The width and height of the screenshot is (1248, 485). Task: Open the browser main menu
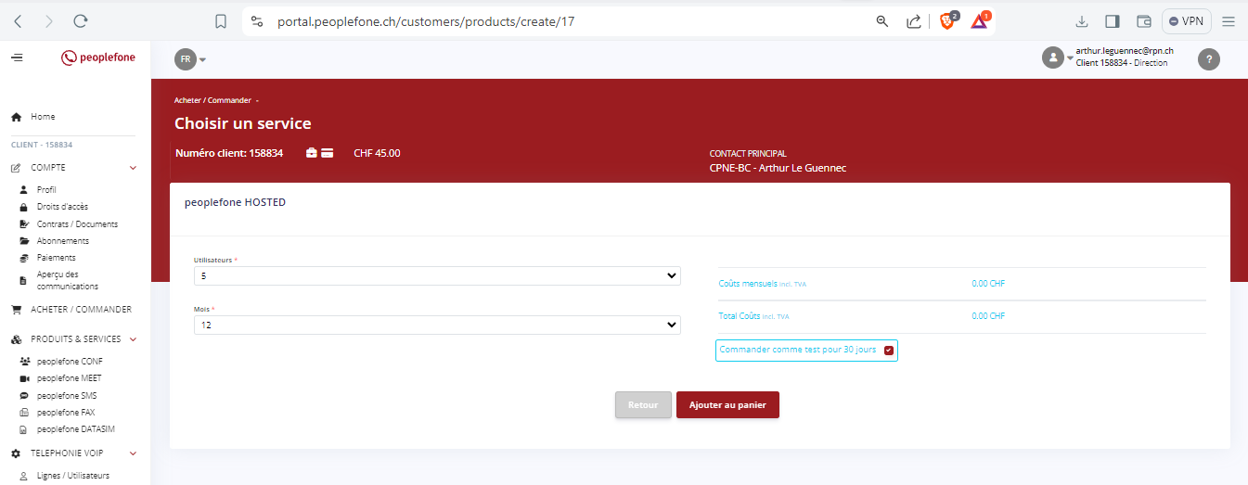click(x=1229, y=21)
